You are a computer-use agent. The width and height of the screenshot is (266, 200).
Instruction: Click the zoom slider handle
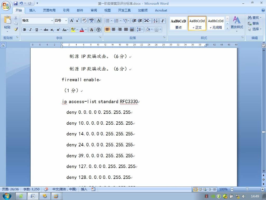[247, 189]
